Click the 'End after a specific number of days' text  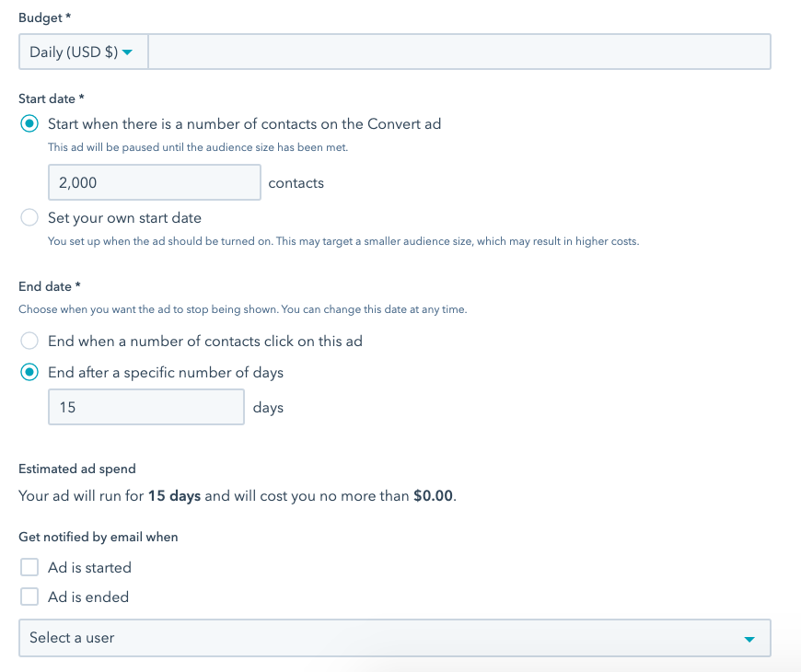point(166,373)
